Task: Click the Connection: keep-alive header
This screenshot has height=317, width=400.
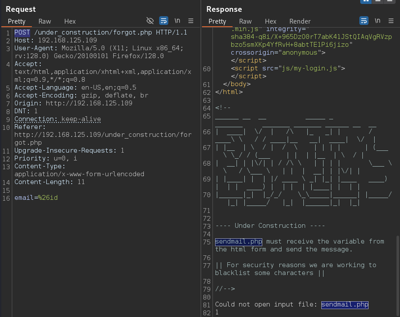Action: (57, 119)
